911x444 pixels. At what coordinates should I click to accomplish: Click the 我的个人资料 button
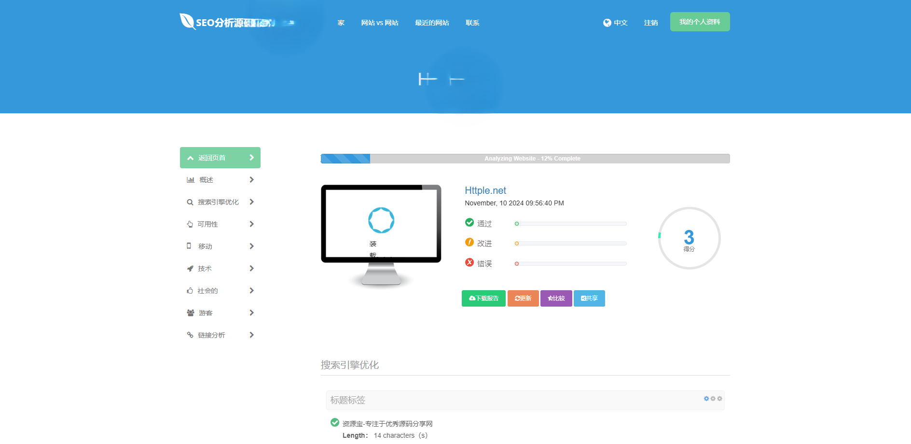(x=700, y=22)
